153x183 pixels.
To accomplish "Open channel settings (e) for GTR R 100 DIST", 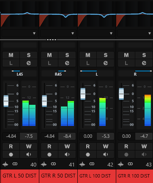I will coord(144,63).
